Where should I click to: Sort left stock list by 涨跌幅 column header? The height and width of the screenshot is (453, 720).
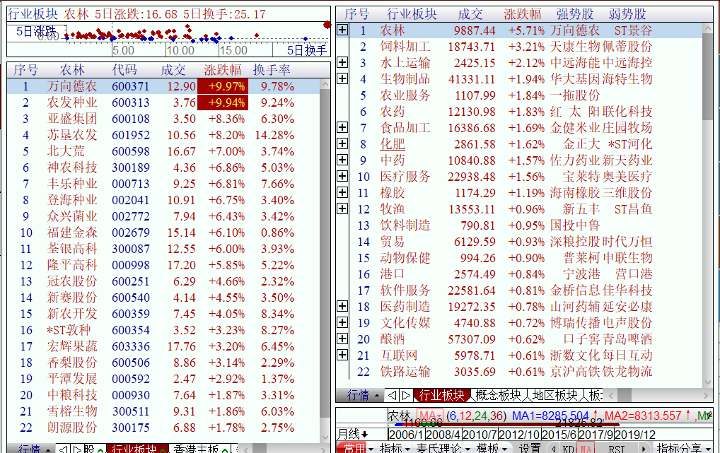coord(223,70)
